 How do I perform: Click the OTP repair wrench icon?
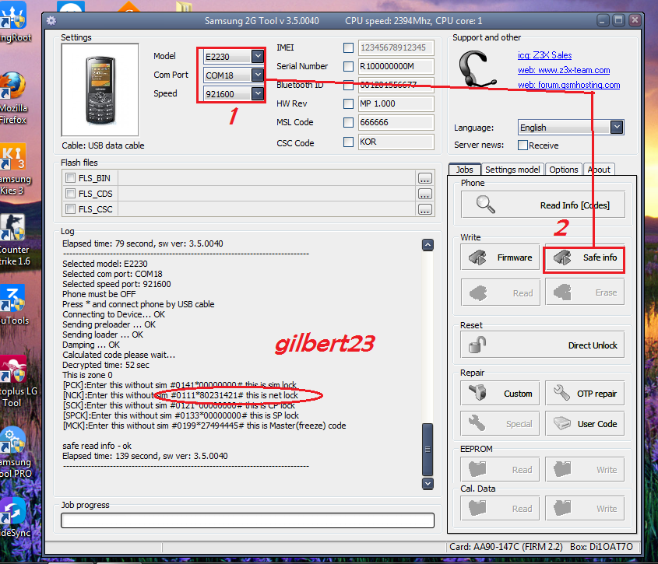click(x=561, y=394)
